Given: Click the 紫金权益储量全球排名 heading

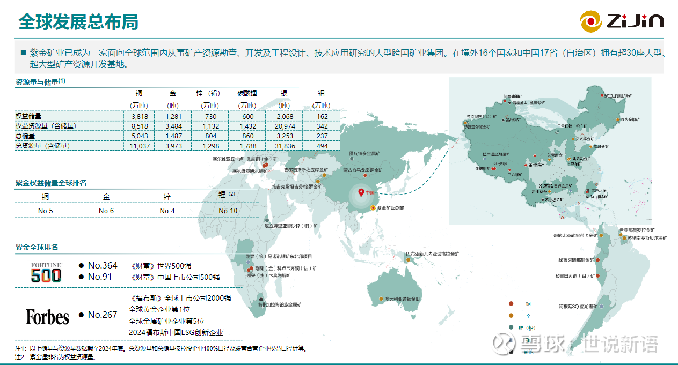Looking at the screenshot, I should (x=51, y=183).
